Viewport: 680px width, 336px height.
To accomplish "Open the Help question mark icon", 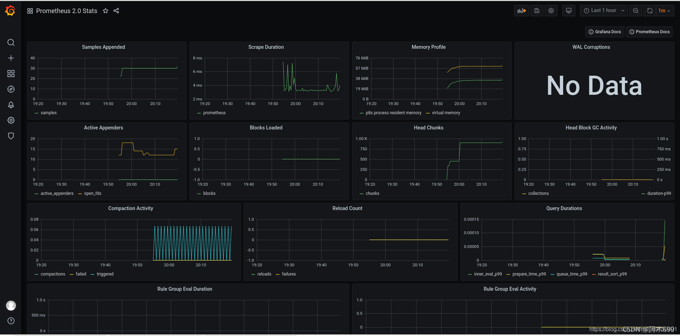I will 11,321.
